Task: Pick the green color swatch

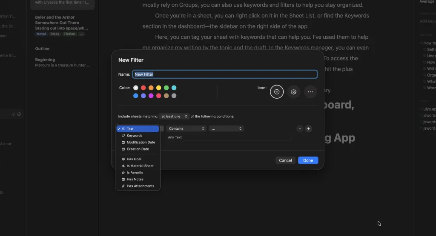Action: point(166,88)
